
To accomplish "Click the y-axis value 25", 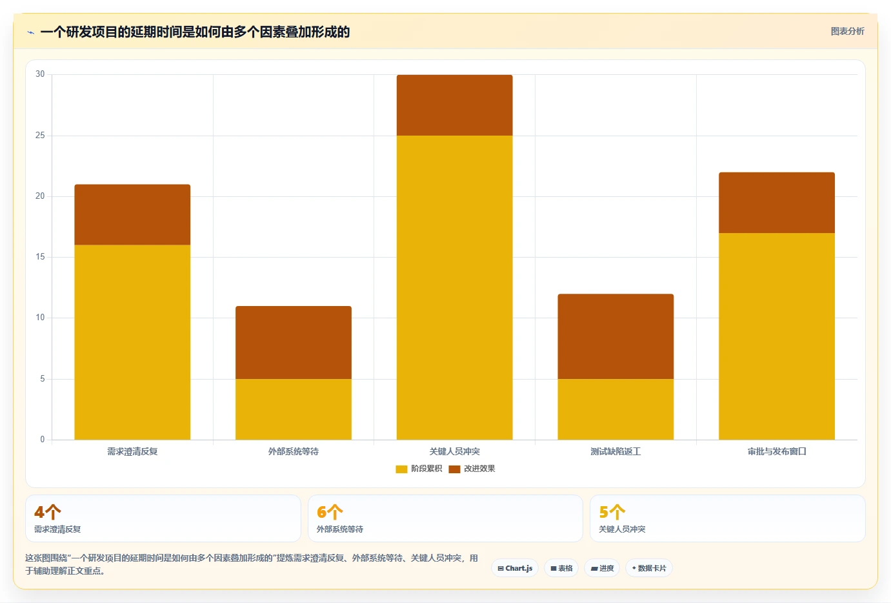I will pos(40,135).
